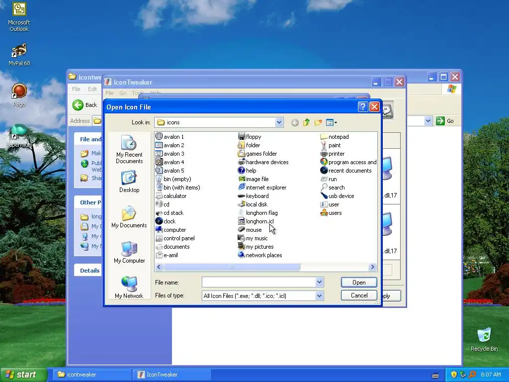Image resolution: width=509 pixels, height=382 pixels.
Task: Open Go menu of IconTweaker window
Action: pos(123,93)
